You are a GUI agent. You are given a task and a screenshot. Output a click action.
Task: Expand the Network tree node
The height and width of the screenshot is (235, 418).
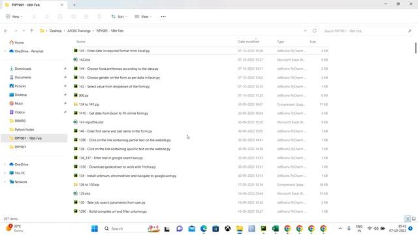[x=5, y=181]
